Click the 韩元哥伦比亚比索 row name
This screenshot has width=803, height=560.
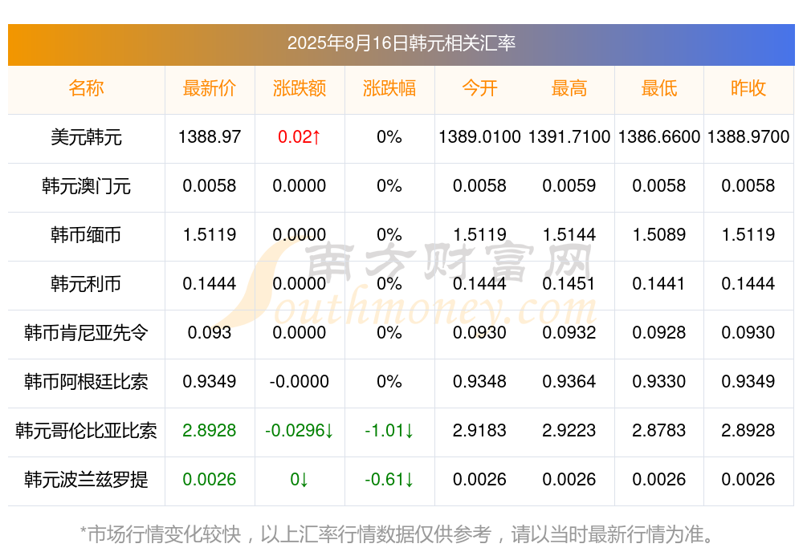[86, 431]
